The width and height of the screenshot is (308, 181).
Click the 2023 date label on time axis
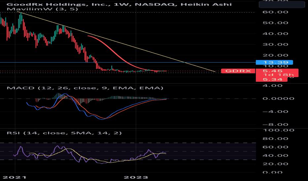tap(136, 177)
